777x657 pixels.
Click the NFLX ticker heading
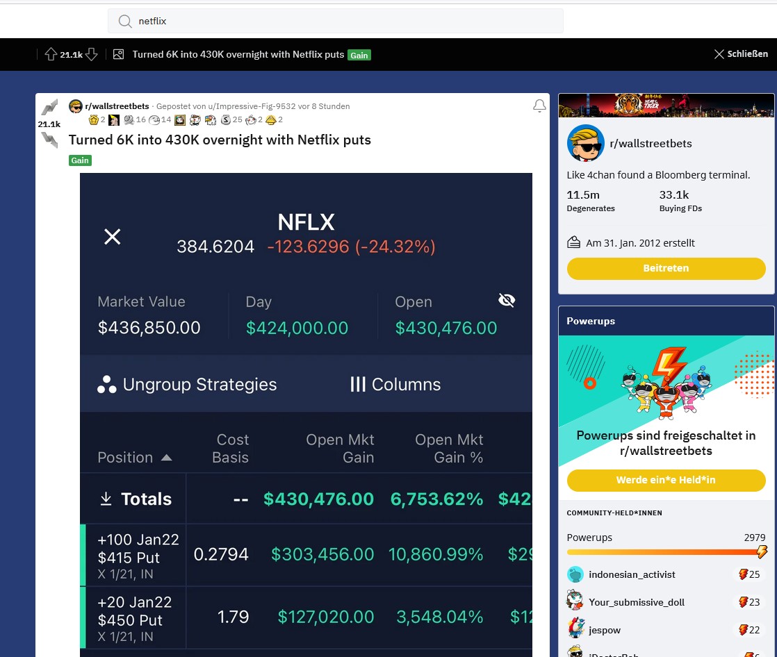click(306, 222)
